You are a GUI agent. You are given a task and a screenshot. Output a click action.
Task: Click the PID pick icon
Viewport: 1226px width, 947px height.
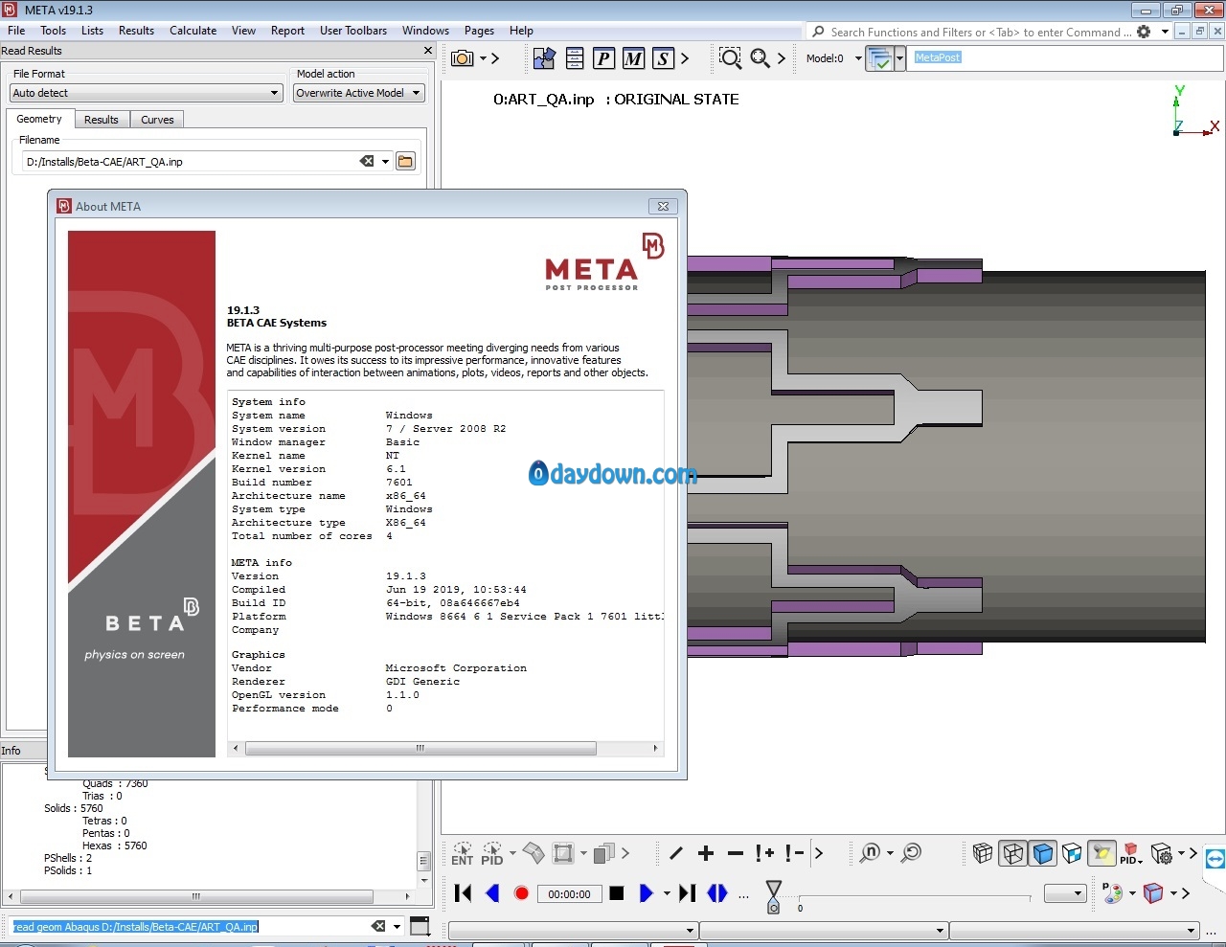(492, 853)
